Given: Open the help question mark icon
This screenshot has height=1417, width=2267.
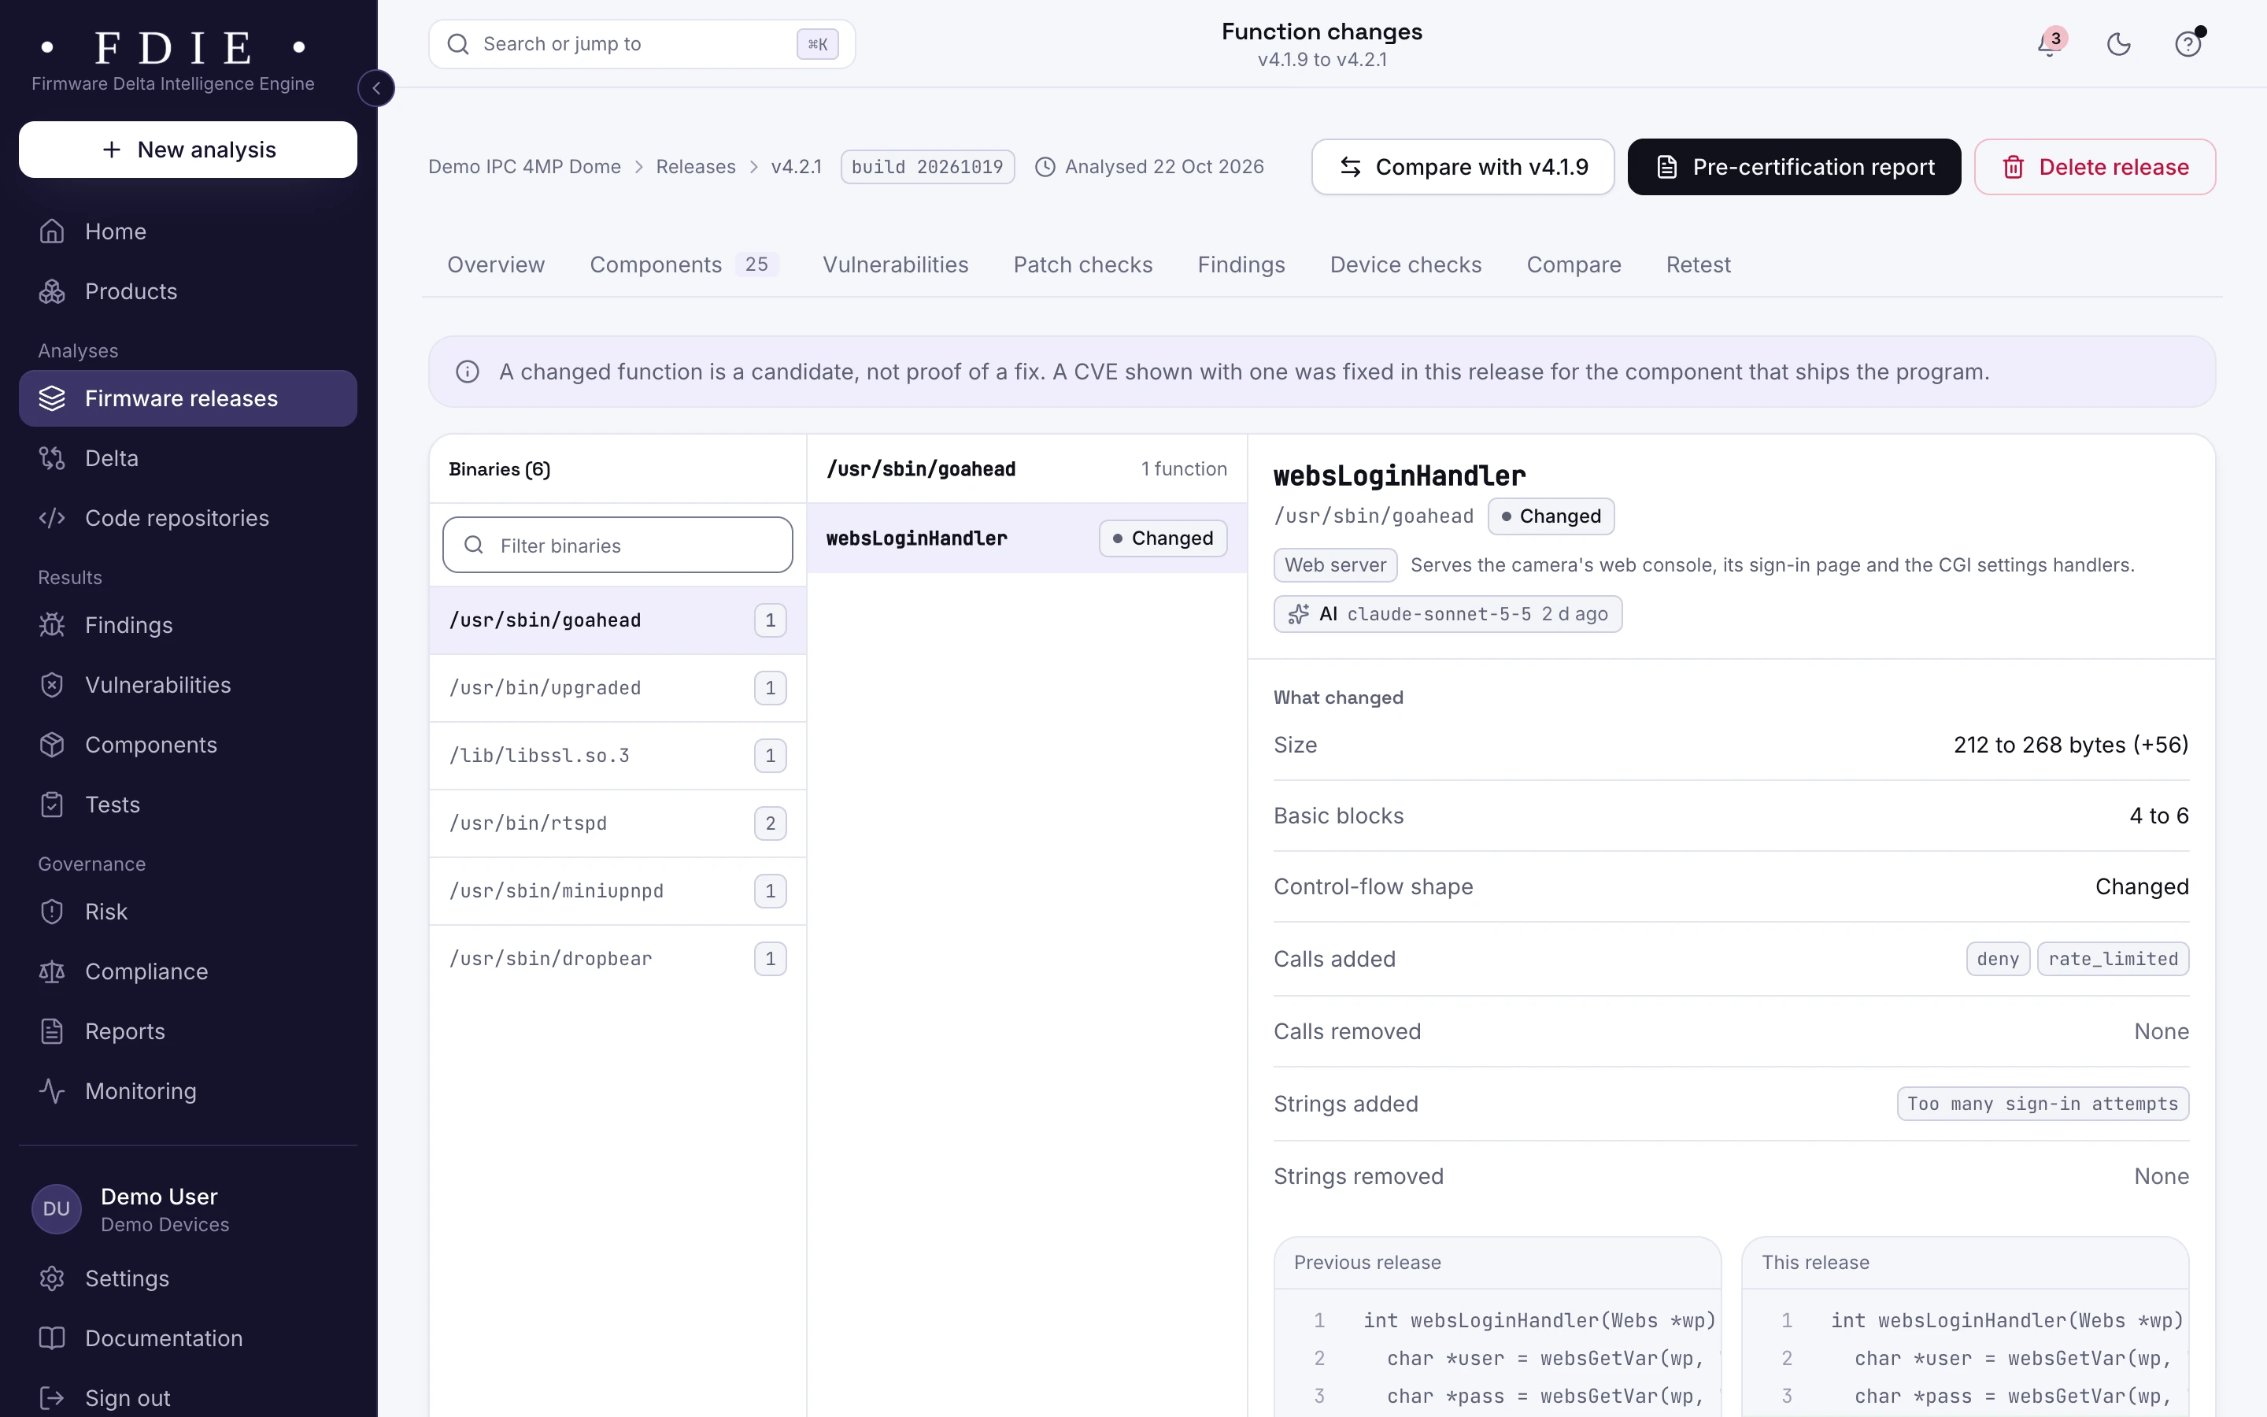Looking at the screenshot, I should click(2187, 44).
